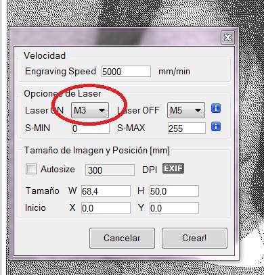Click the S-MIN input field
The height and width of the screenshot is (275, 264).
(91, 128)
